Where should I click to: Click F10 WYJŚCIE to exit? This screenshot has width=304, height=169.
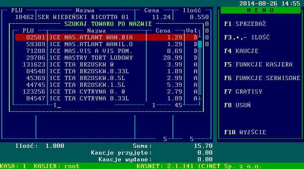point(245,132)
